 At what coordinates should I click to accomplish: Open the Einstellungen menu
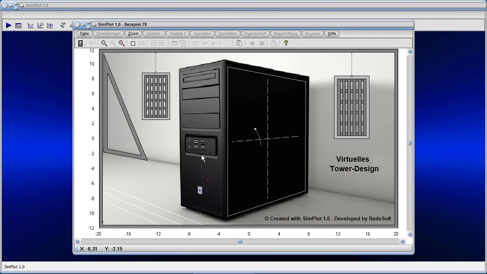[x=108, y=33]
